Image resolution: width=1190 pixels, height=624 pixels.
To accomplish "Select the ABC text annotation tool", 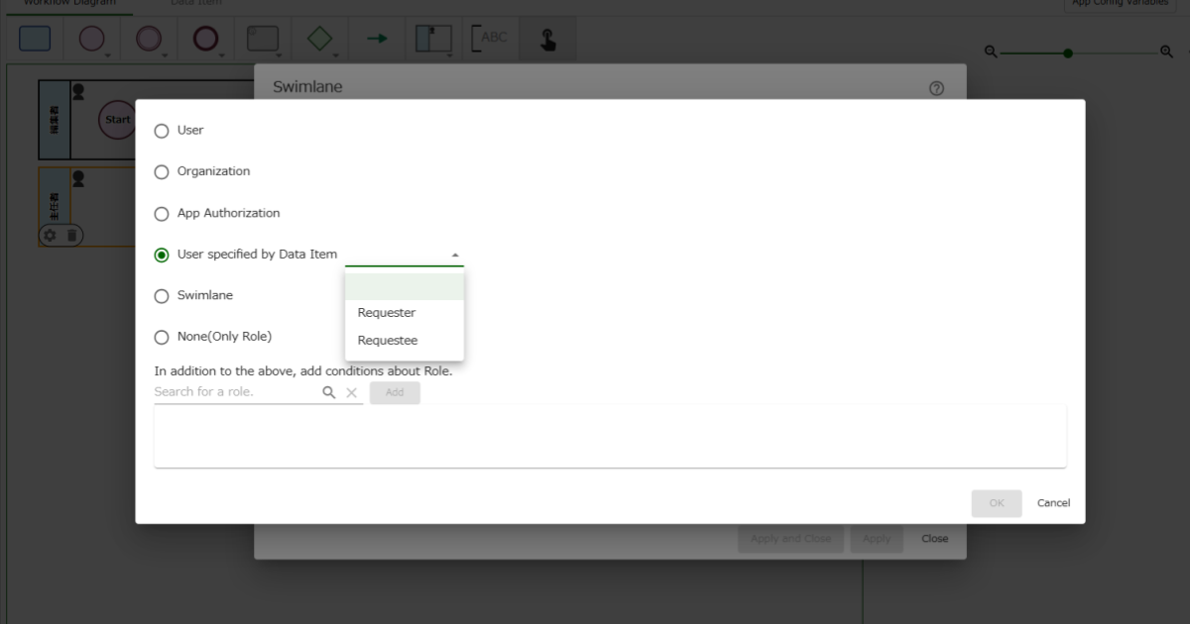I will pos(490,38).
